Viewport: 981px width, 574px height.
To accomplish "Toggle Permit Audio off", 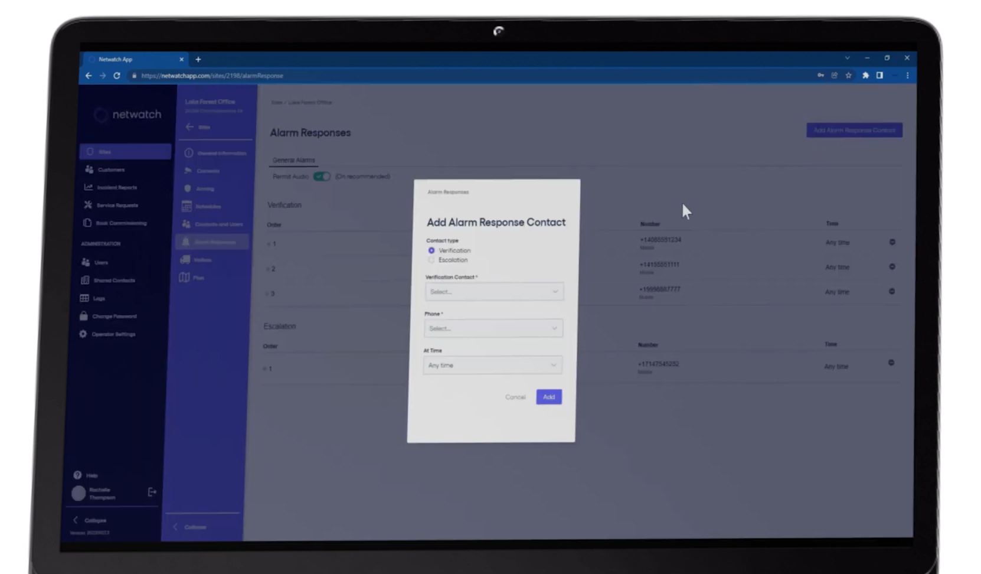I will pos(322,176).
